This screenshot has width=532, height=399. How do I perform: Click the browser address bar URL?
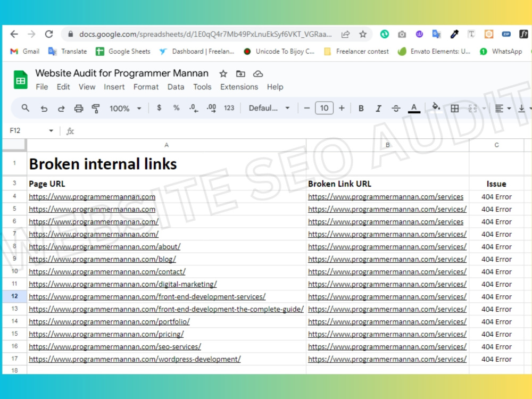click(x=205, y=34)
